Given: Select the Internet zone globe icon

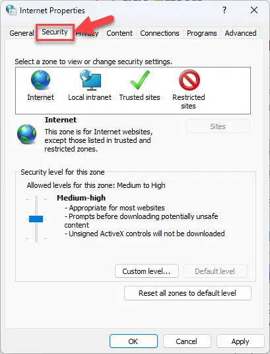Looking at the screenshot, I should 40,79.
